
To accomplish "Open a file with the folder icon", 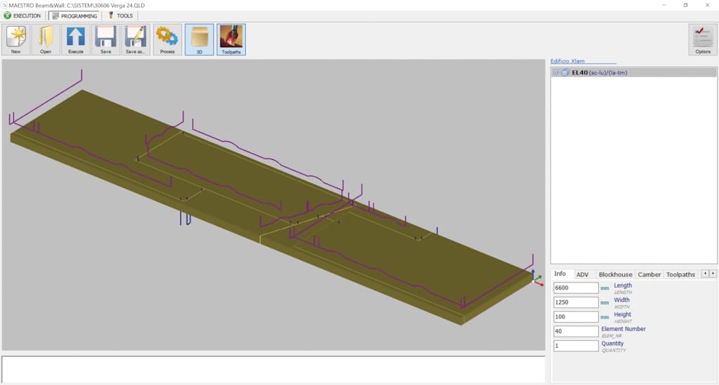I will coord(46,39).
